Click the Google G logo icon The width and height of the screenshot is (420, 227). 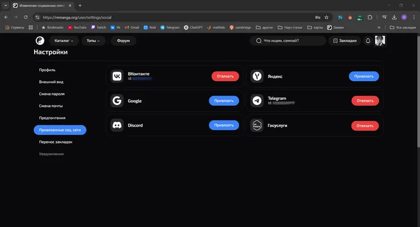(x=117, y=100)
